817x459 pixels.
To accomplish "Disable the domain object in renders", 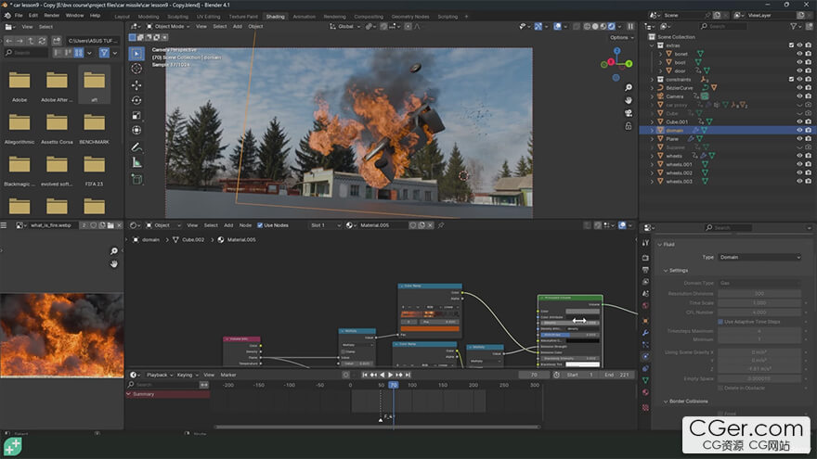I will (808, 130).
